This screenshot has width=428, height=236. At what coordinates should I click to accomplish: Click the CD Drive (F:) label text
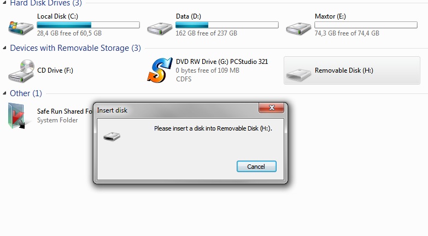(x=55, y=70)
